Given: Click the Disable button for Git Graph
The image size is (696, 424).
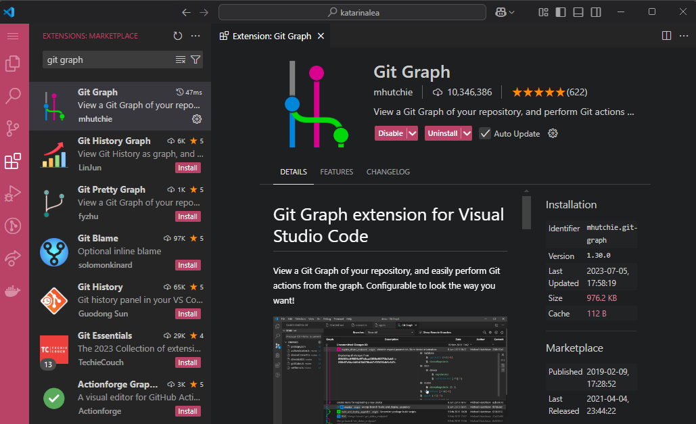Looking at the screenshot, I should tap(391, 133).
